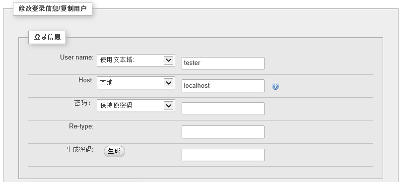Click the empty 密码 password input field
This screenshot has width=402, height=182.
pyautogui.click(x=223, y=109)
